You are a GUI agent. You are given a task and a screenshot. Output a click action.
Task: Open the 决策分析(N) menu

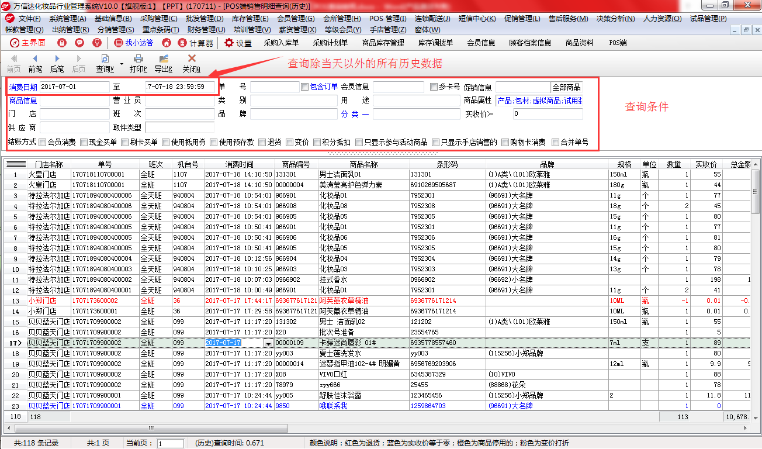615,19
